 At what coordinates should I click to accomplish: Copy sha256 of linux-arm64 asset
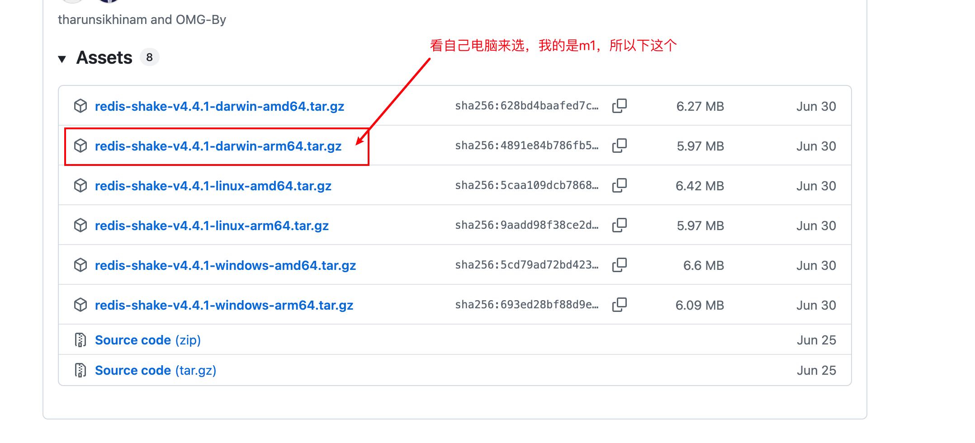(x=620, y=225)
